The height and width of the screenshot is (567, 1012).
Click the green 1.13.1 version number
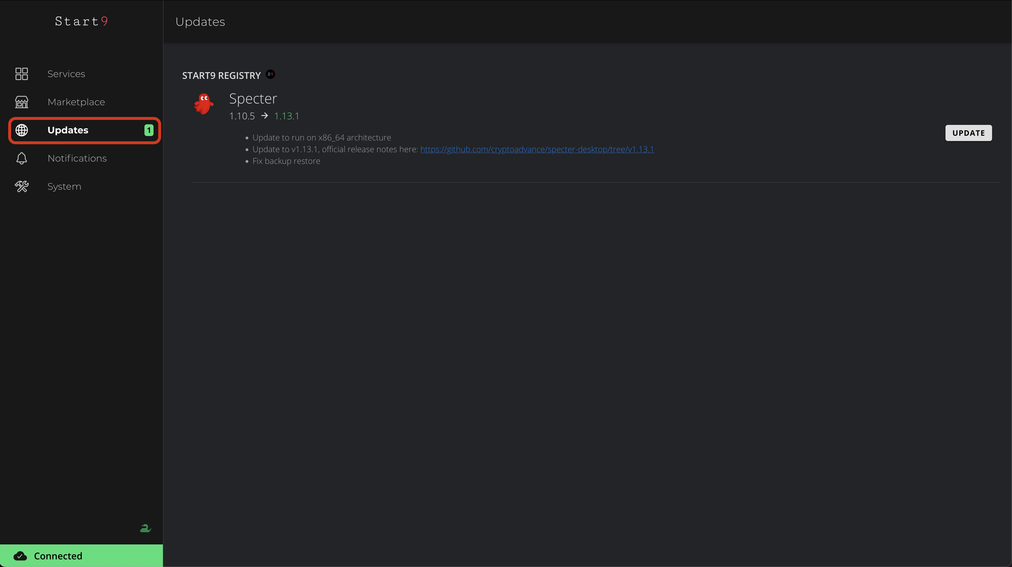pyautogui.click(x=286, y=116)
